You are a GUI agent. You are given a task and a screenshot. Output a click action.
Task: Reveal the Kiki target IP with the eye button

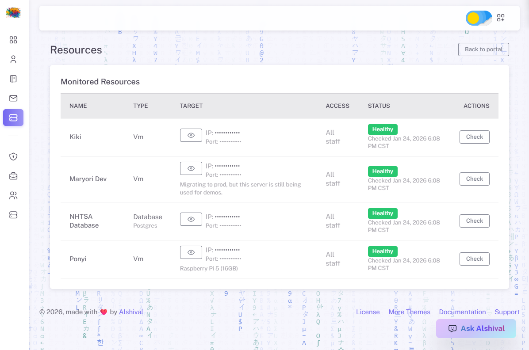(x=191, y=135)
